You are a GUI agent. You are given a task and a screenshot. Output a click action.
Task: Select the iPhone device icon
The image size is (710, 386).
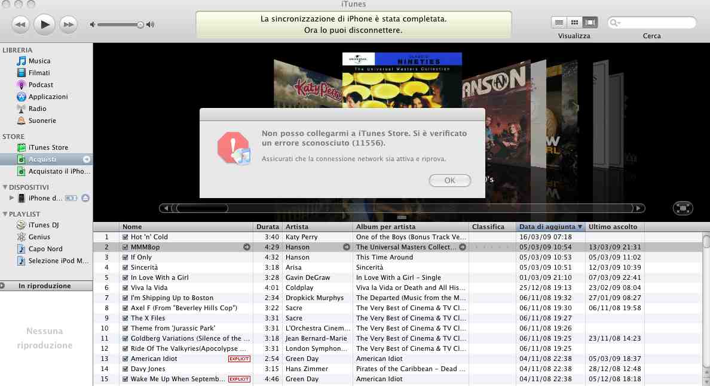pyautogui.click(x=22, y=198)
